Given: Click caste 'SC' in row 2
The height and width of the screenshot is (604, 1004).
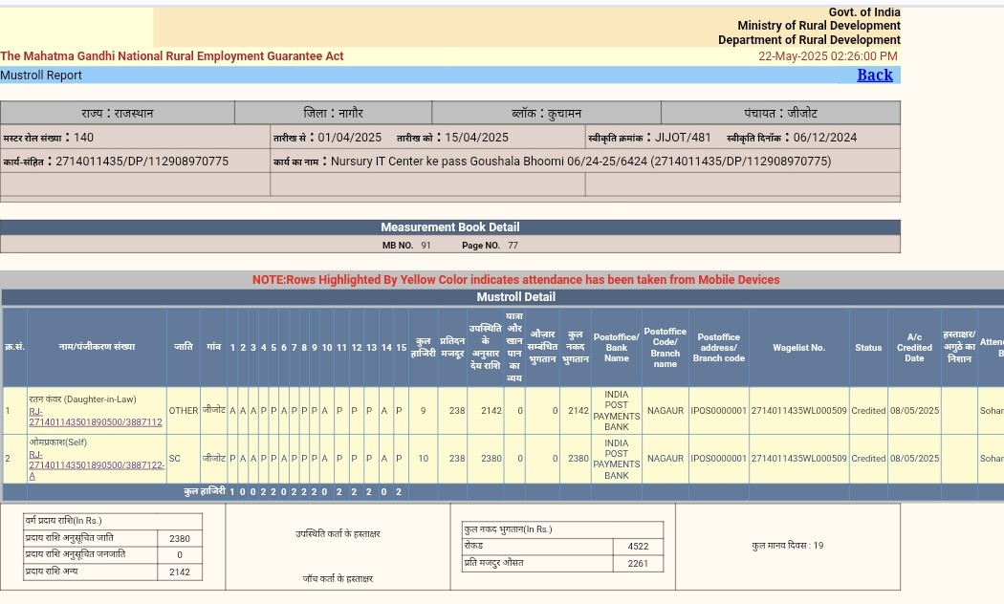Looking at the screenshot, I should click(x=174, y=459).
